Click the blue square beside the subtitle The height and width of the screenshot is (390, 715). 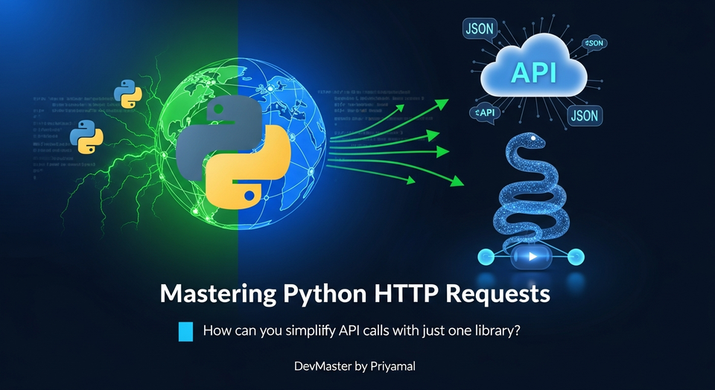[185, 332]
